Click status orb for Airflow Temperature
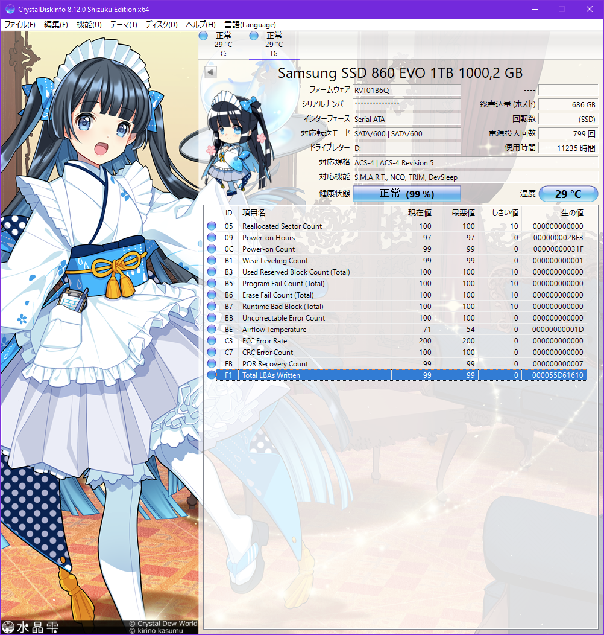The width and height of the screenshot is (604, 635). pyautogui.click(x=212, y=329)
